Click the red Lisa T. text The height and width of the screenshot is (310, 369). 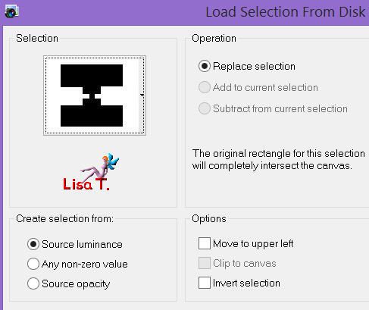(86, 184)
